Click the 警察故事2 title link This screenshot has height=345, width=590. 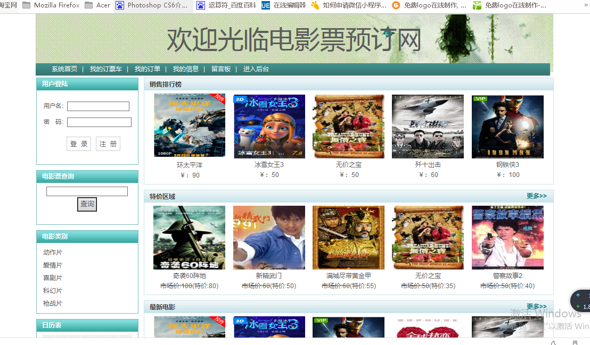tap(507, 276)
